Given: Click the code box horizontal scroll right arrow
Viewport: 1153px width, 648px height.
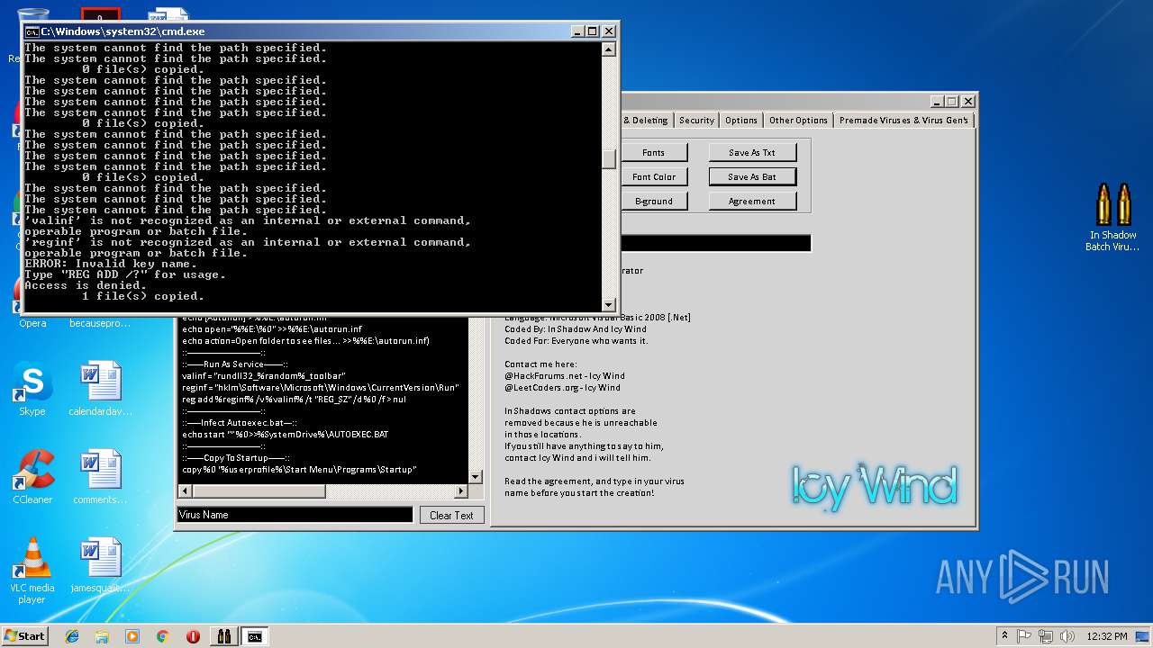Looking at the screenshot, I should point(461,491).
